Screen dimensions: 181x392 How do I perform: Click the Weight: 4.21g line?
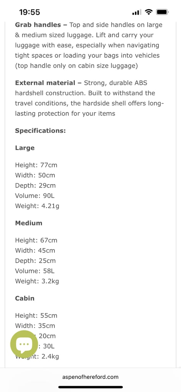coord(37,206)
